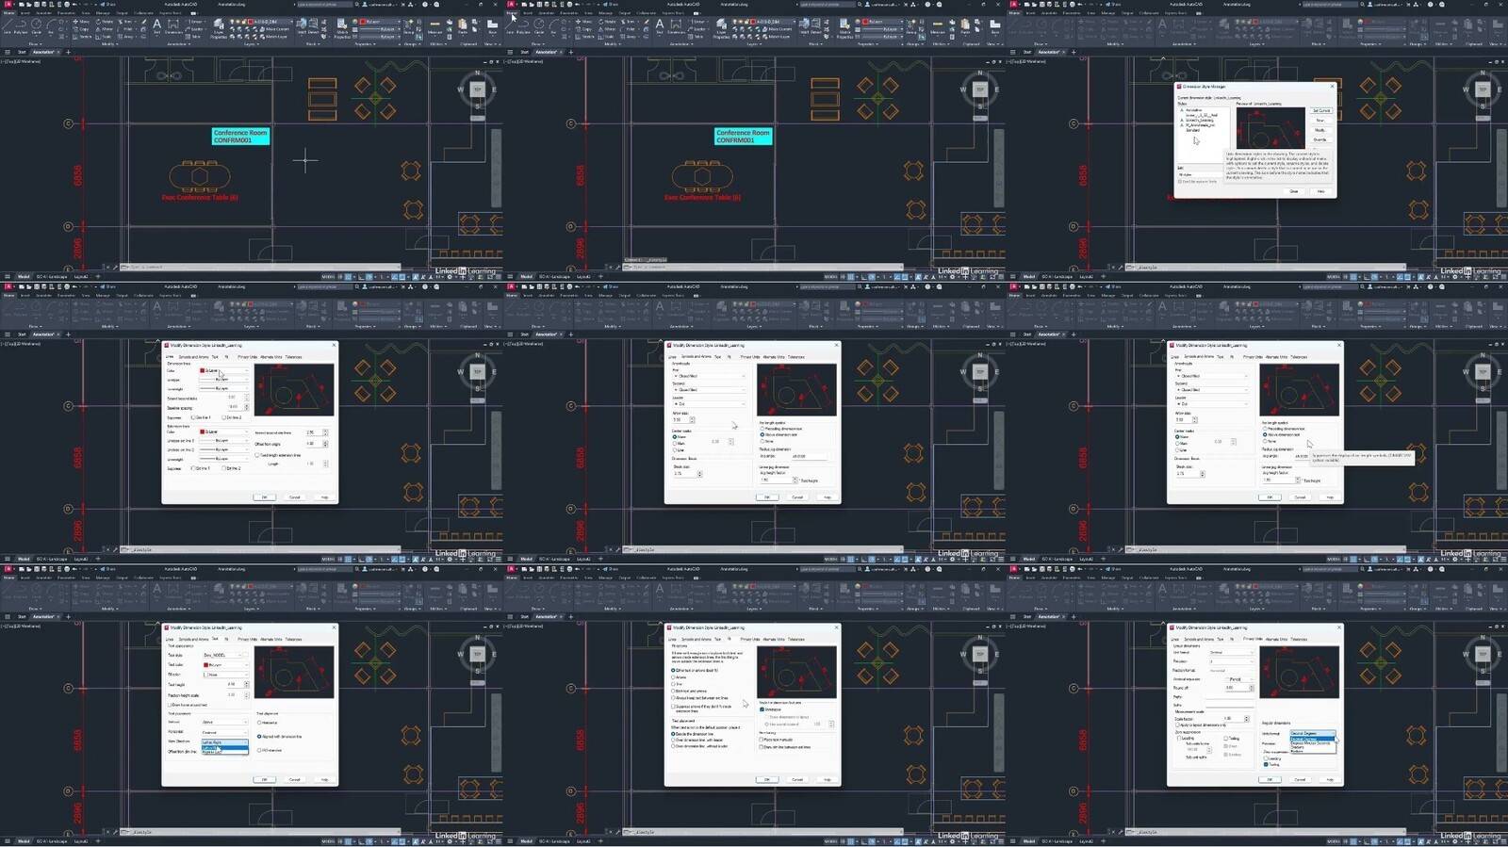1508x847 pixels.
Task: Open the First arrowhead dropdown in the center frame
Action: pyautogui.click(x=711, y=376)
